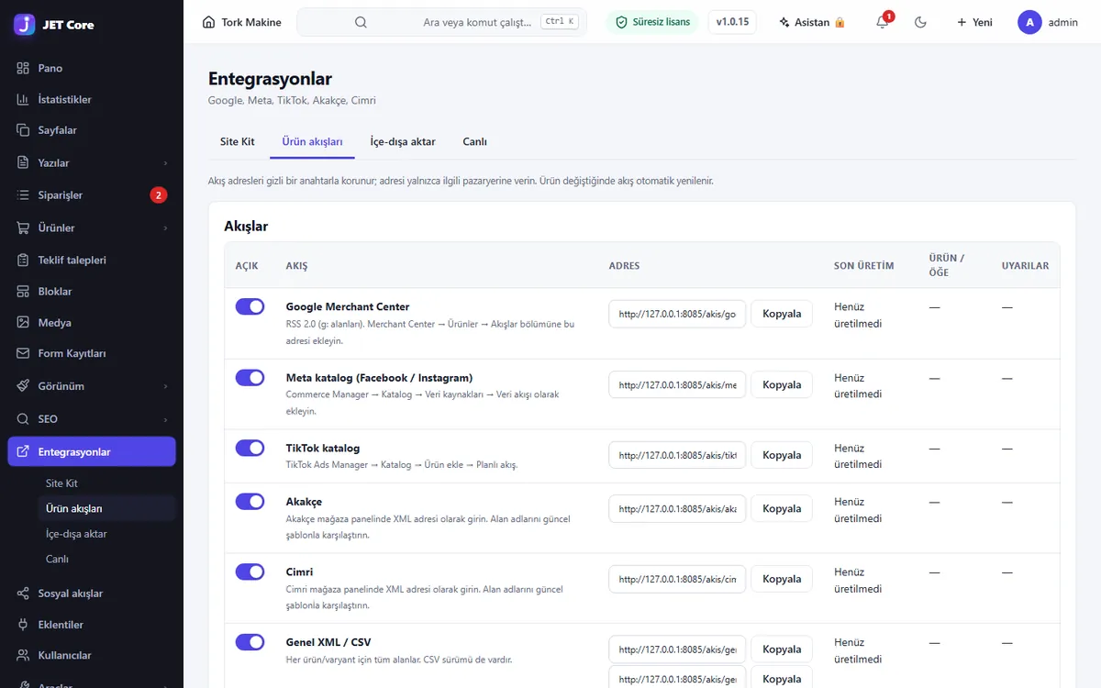Switch to dark mode moon icon
This screenshot has width=1101, height=688.
click(920, 22)
